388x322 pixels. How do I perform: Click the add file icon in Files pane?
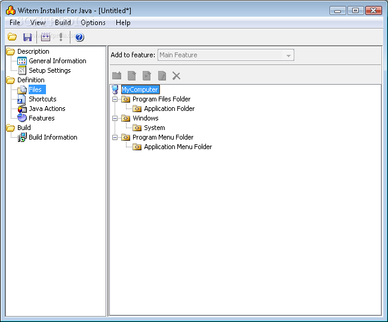click(x=132, y=76)
